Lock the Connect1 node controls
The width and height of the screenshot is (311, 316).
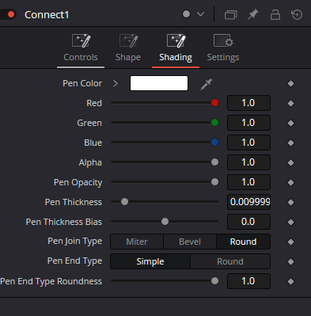(275, 14)
